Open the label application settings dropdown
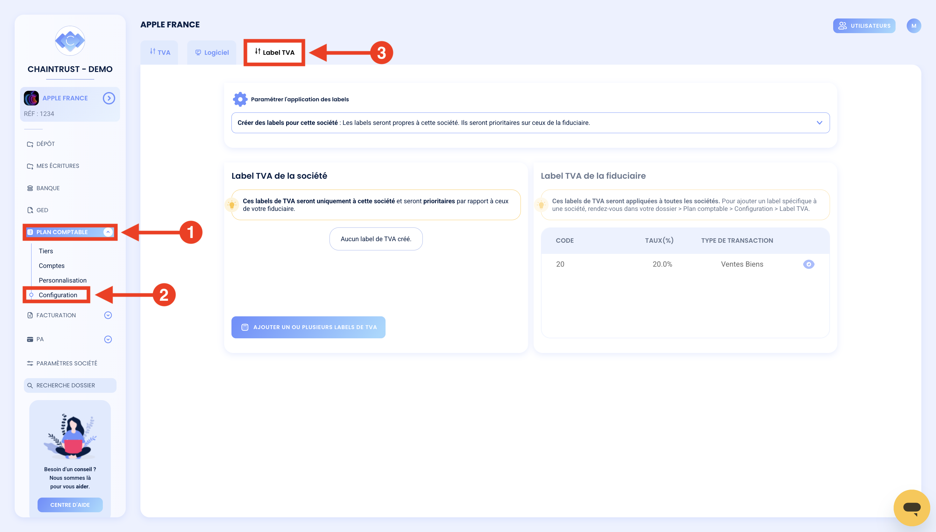The image size is (936, 532). pos(530,123)
